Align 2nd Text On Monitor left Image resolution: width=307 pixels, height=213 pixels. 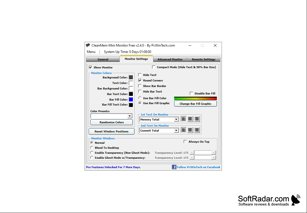coord(184,130)
